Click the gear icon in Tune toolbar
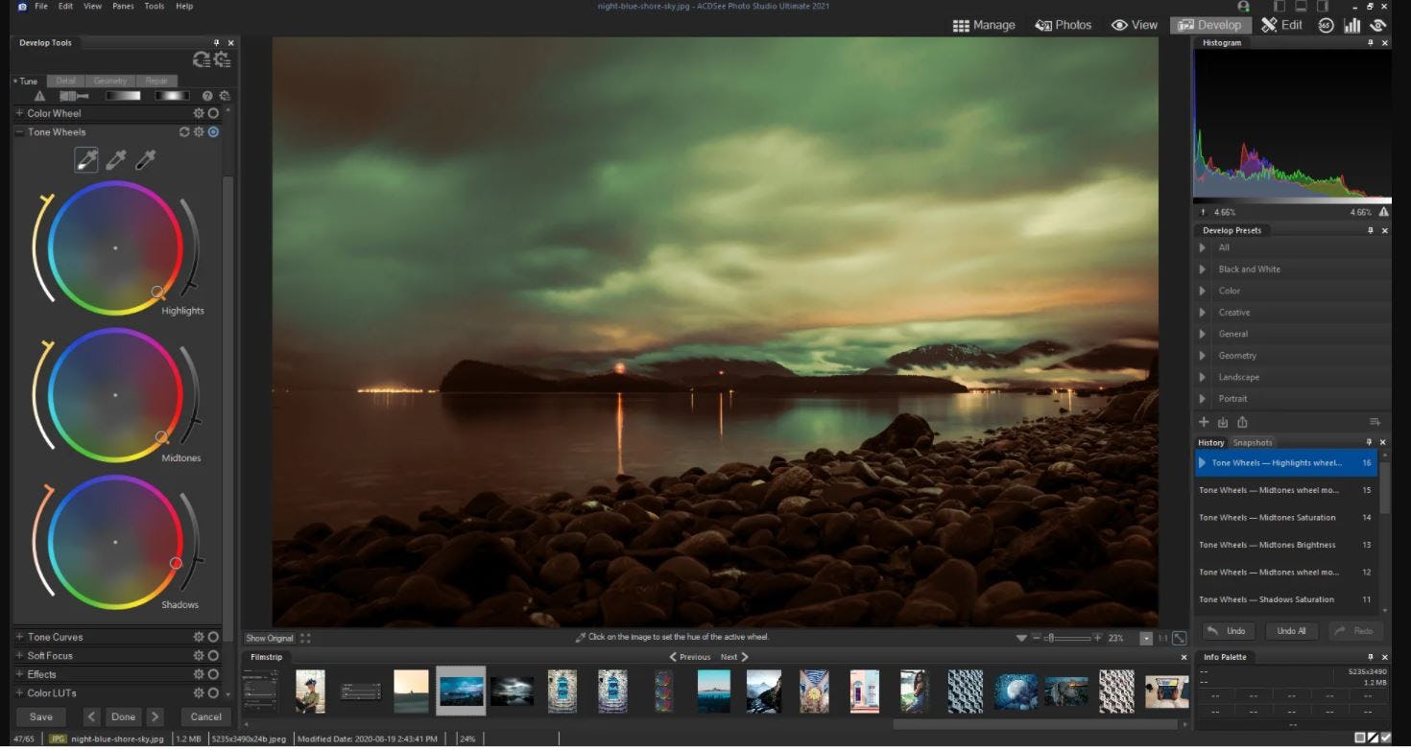This screenshot has height=750, width=1411. coord(225,96)
